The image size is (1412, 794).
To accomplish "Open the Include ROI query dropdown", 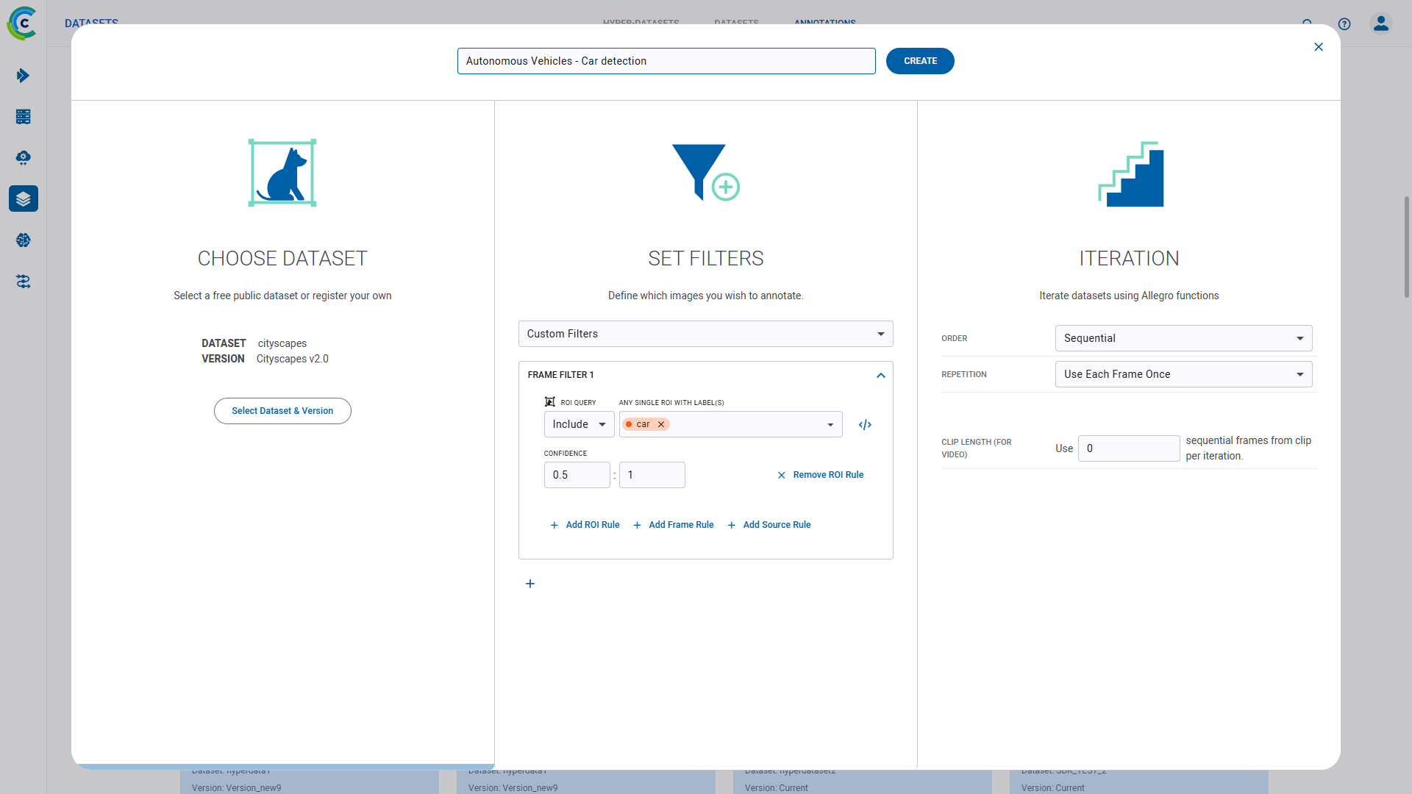I will coord(579,425).
